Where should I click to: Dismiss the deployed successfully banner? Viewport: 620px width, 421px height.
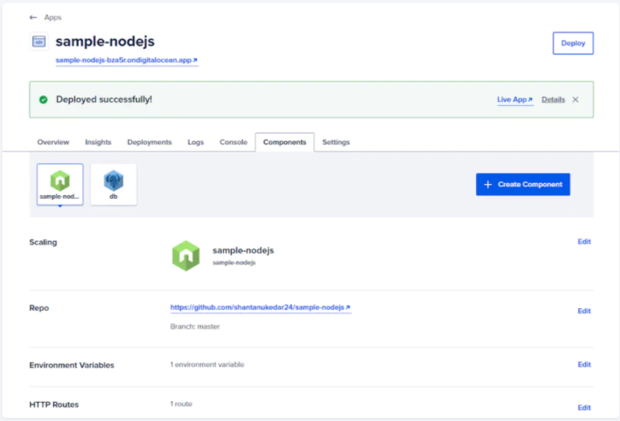[x=576, y=100]
